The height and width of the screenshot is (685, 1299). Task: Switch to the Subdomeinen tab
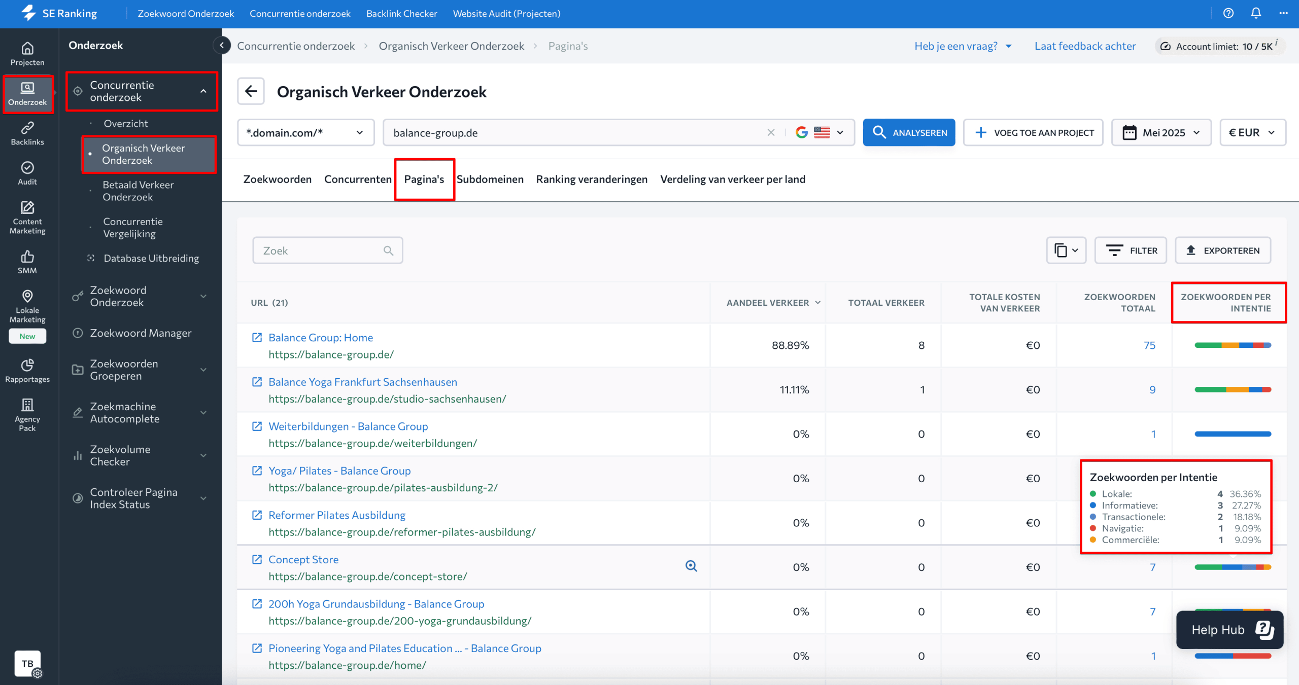[x=490, y=179]
